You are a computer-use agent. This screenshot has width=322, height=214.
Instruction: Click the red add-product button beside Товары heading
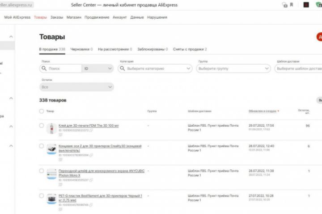click(x=319, y=37)
